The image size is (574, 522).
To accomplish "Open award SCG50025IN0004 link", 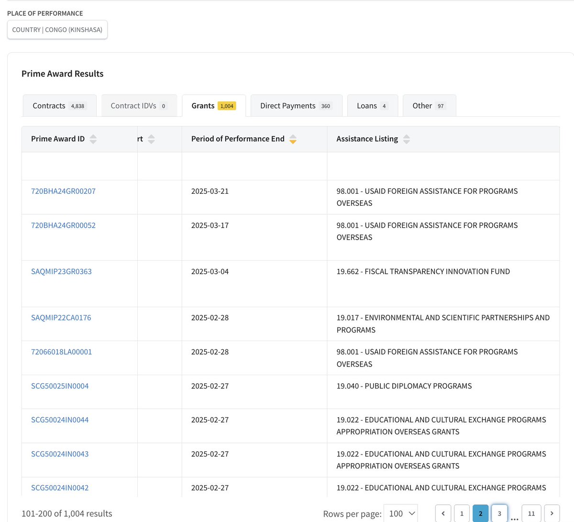I will point(60,386).
